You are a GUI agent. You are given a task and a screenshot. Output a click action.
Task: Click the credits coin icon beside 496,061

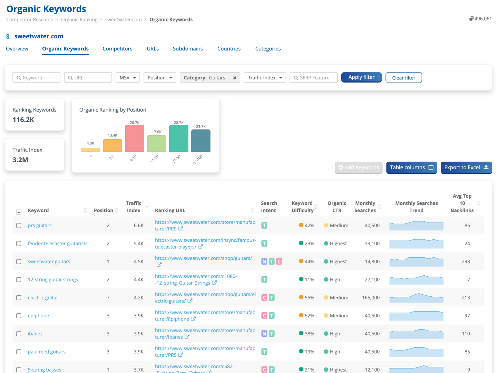(x=471, y=19)
